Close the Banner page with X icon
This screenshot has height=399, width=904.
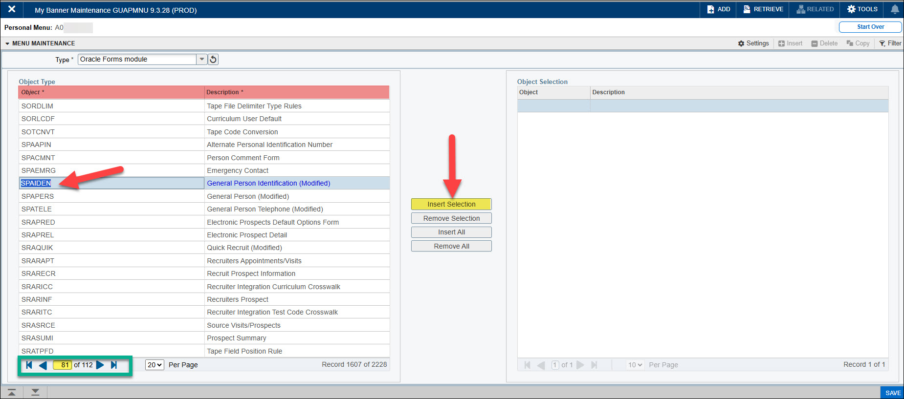[12, 9]
